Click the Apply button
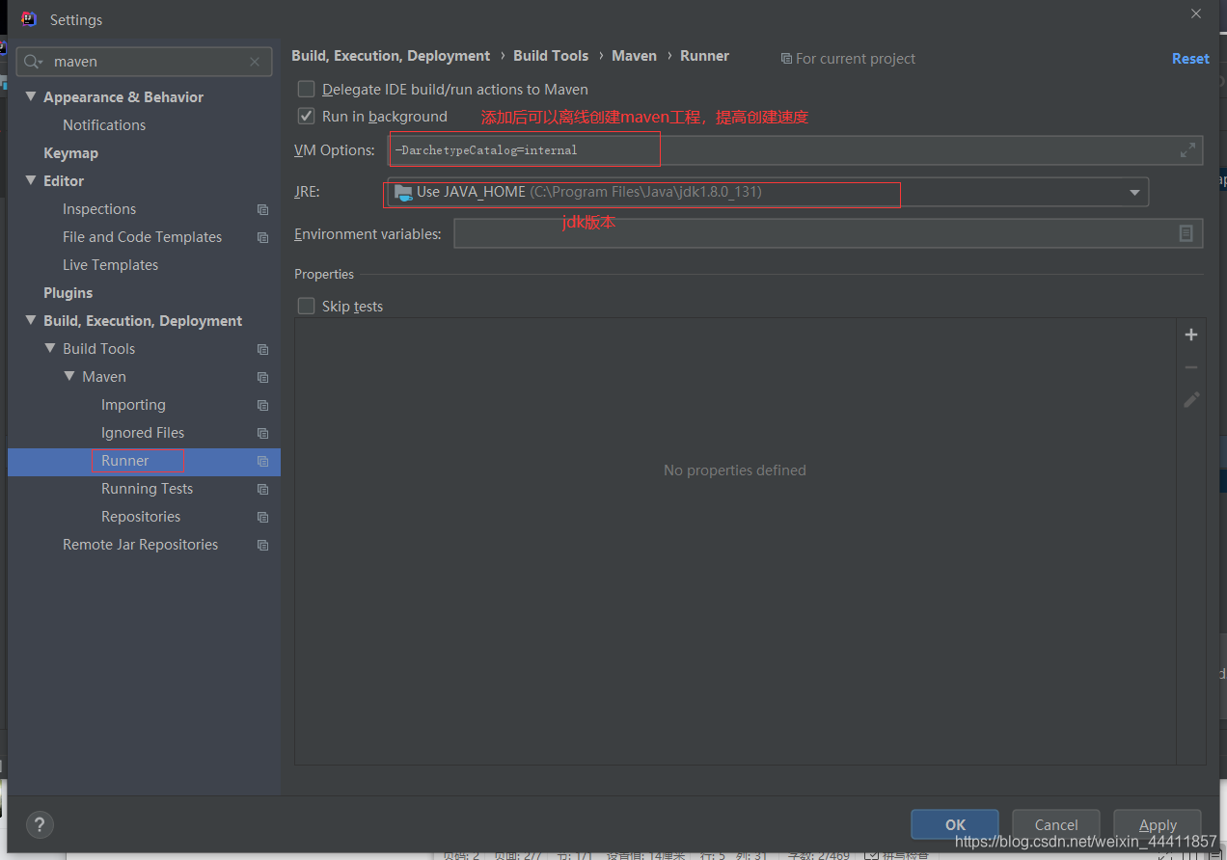The image size is (1227, 860). tap(1158, 824)
